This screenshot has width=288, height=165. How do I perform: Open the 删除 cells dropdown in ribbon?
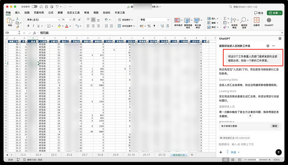pyautogui.click(x=213, y=23)
